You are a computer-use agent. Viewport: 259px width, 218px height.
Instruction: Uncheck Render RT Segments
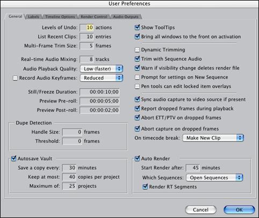point(145,187)
